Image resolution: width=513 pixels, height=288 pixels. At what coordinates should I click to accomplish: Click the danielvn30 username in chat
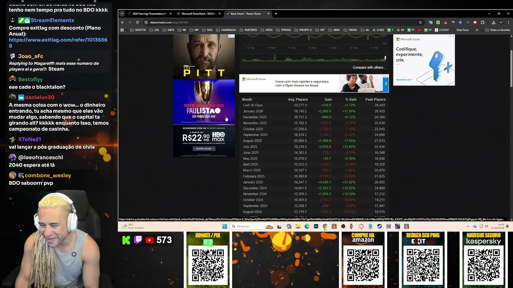click(40, 98)
